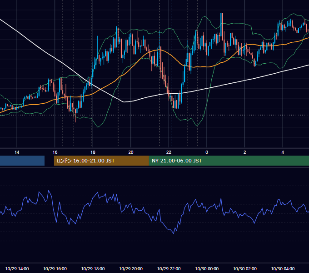
Task: Click the 14 hour label on the price chart axis
Action: click(x=17, y=152)
